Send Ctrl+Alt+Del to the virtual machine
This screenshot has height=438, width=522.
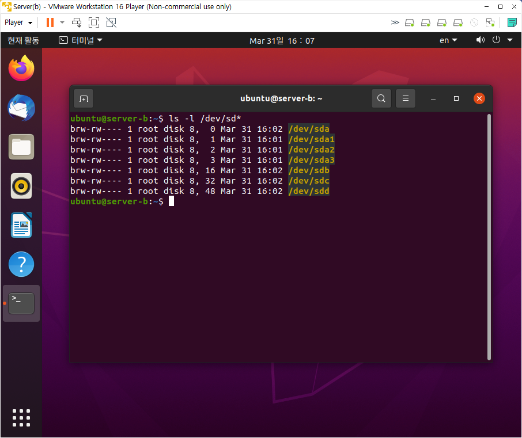click(77, 22)
